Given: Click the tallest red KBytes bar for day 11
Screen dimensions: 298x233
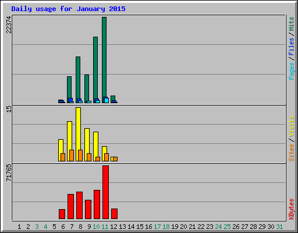Looking at the screenshot, I should (x=106, y=192).
